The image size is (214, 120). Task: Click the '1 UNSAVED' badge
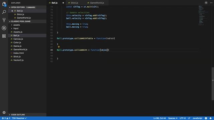pos(30,7)
